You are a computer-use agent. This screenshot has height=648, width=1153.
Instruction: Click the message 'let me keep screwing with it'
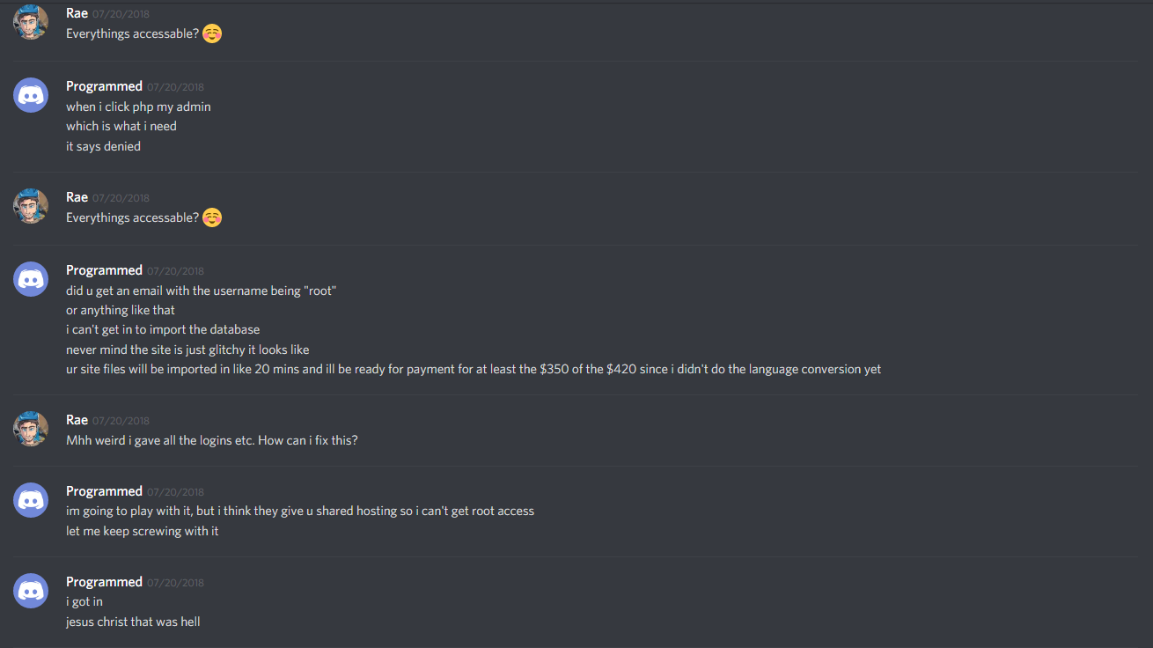pyautogui.click(x=143, y=531)
